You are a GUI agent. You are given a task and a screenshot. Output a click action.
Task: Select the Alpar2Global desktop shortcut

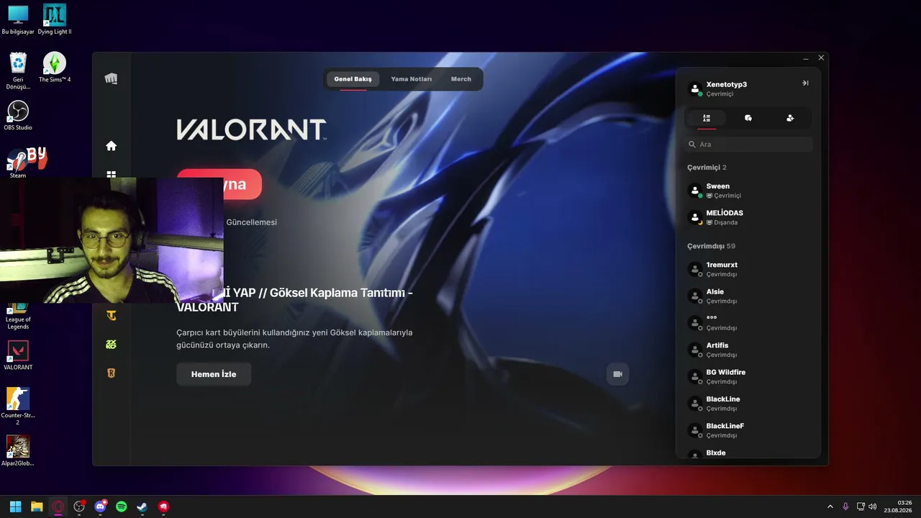click(x=18, y=451)
